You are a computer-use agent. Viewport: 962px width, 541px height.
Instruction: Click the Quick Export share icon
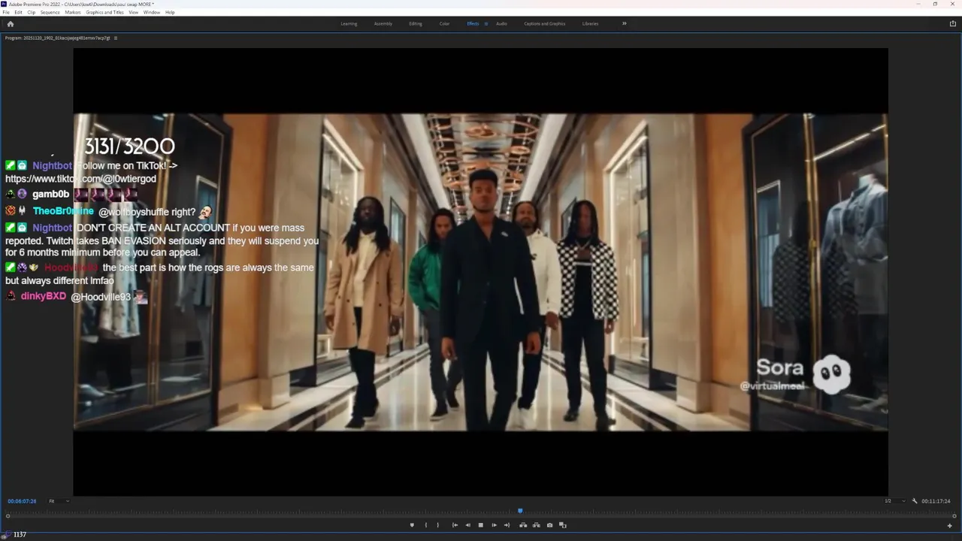coord(953,23)
